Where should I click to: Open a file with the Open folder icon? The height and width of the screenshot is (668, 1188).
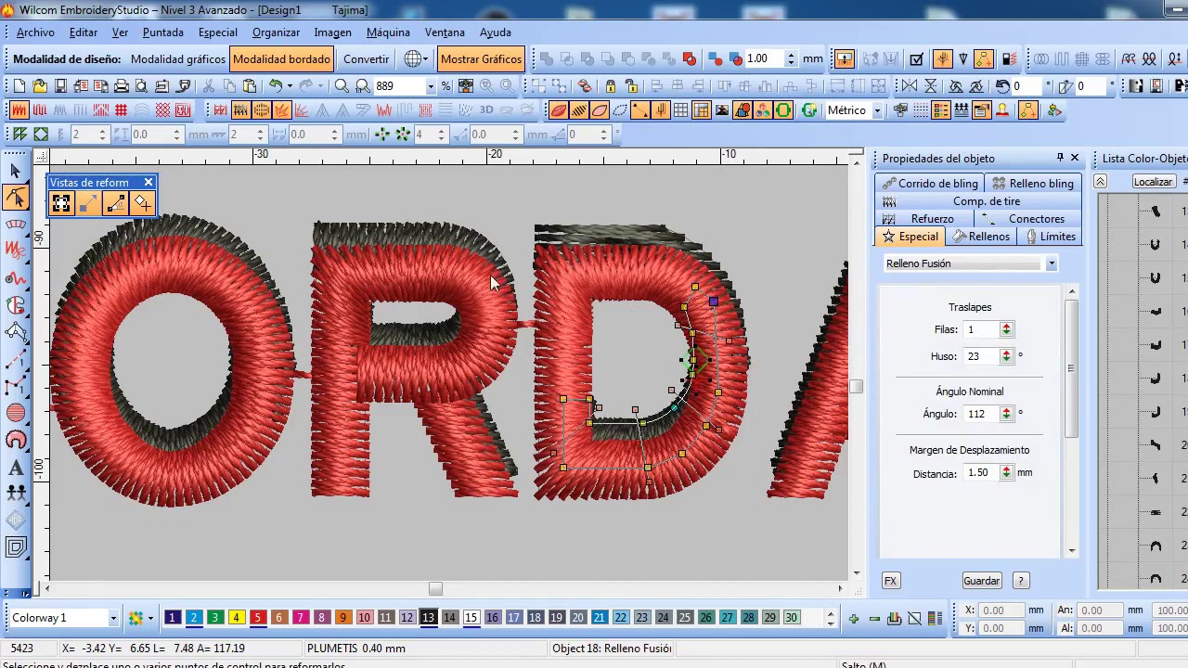click(x=40, y=85)
